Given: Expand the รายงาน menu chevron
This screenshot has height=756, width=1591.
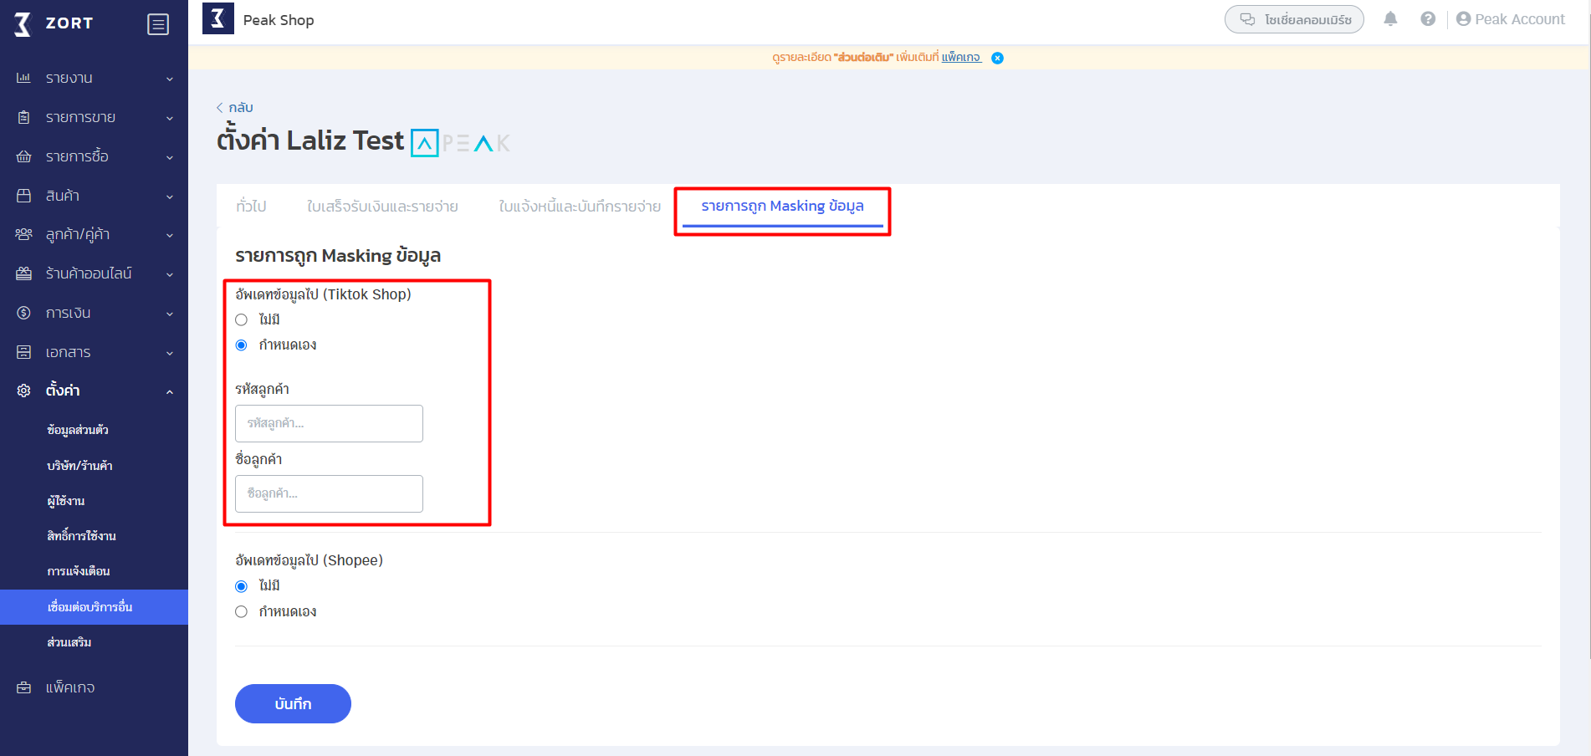Looking at the screenshot, I should click(170, 79).
